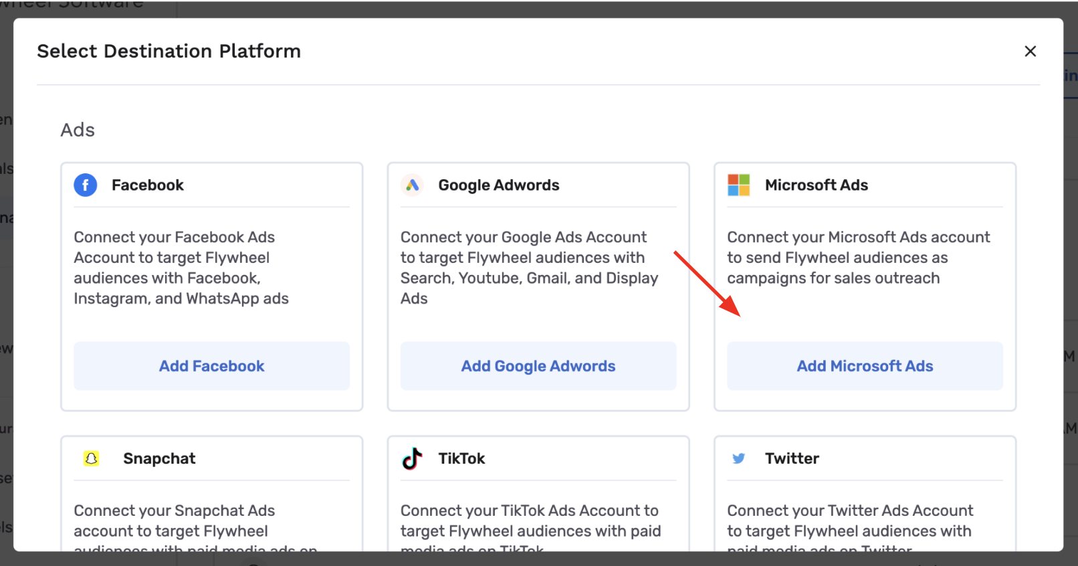This screenshot has height=566, width=1078.
Task: Click the Twitter card heading
Action: [x=792, y=458]
